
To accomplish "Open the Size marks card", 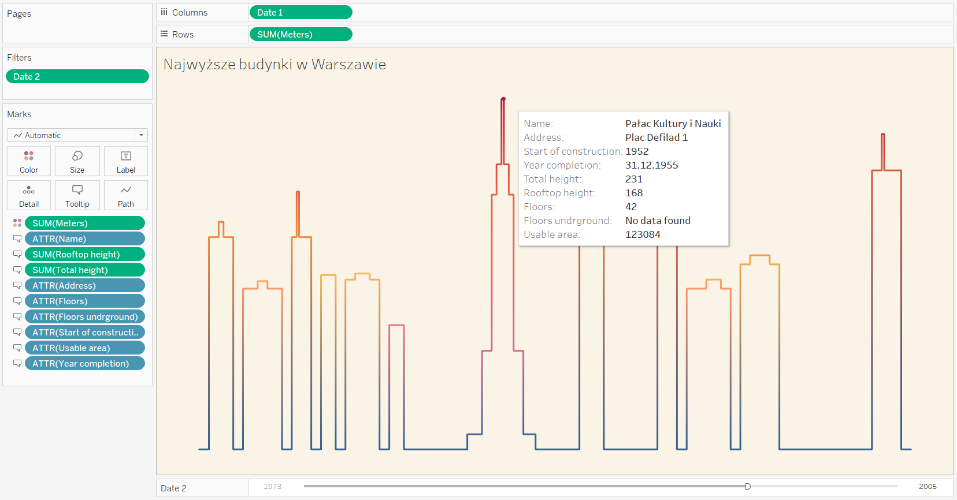I will click(x=77, y=161).
